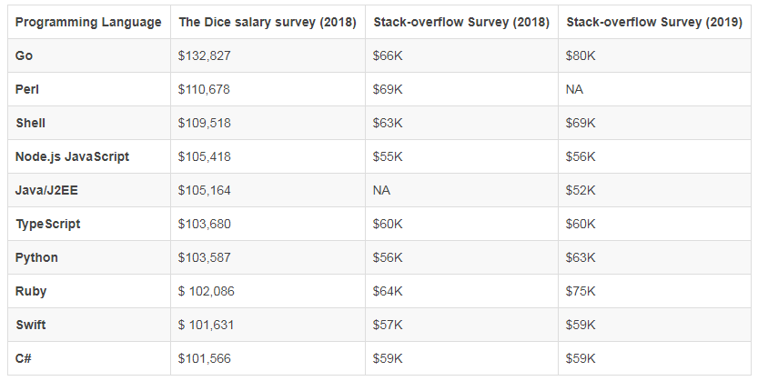Select The Dice salary survey (2018) header

click(268, 22)
